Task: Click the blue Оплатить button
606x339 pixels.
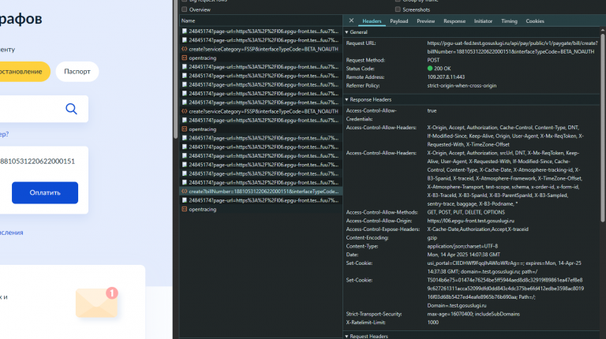Action: click(x=45, y=192)
